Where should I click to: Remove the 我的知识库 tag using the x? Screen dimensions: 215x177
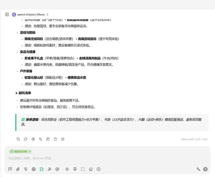point(29,152)
